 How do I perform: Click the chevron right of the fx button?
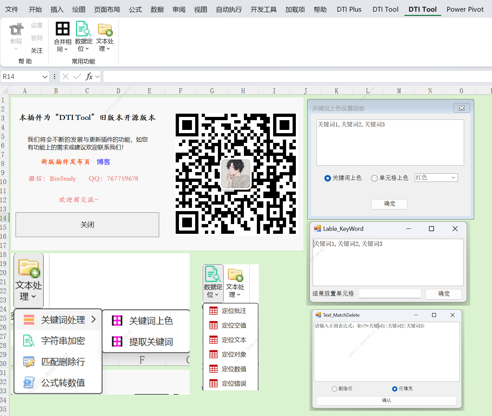pyautogui.click(x=97, y=77)
